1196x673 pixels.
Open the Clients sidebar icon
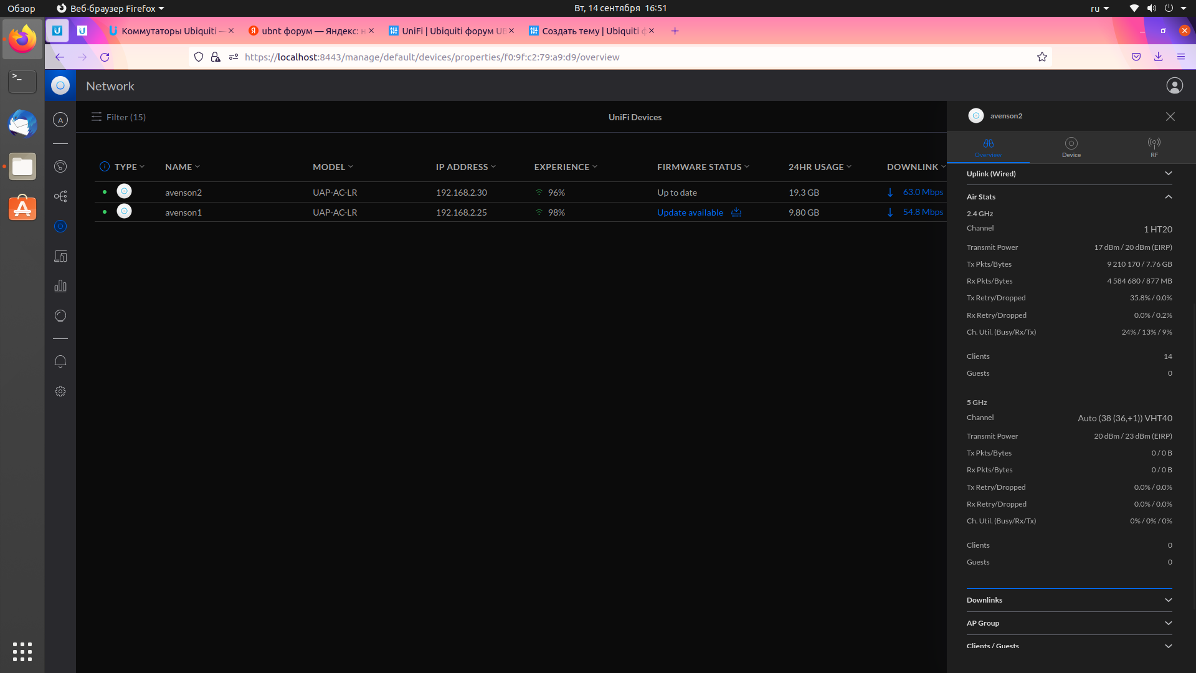tap(60, 256)
